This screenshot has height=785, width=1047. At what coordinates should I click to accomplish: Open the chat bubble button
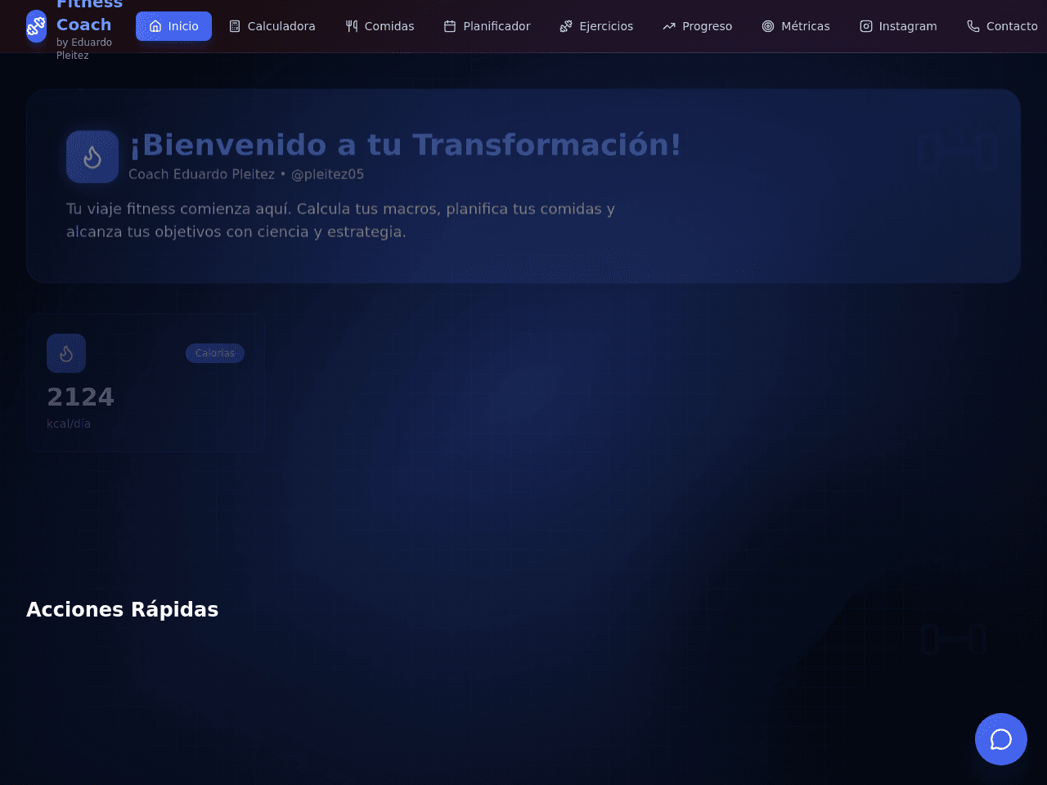1000,739
